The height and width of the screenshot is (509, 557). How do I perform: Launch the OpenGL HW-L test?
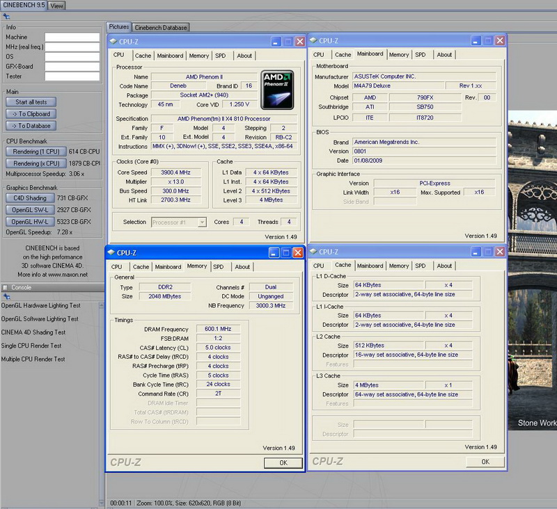[30, 222]
